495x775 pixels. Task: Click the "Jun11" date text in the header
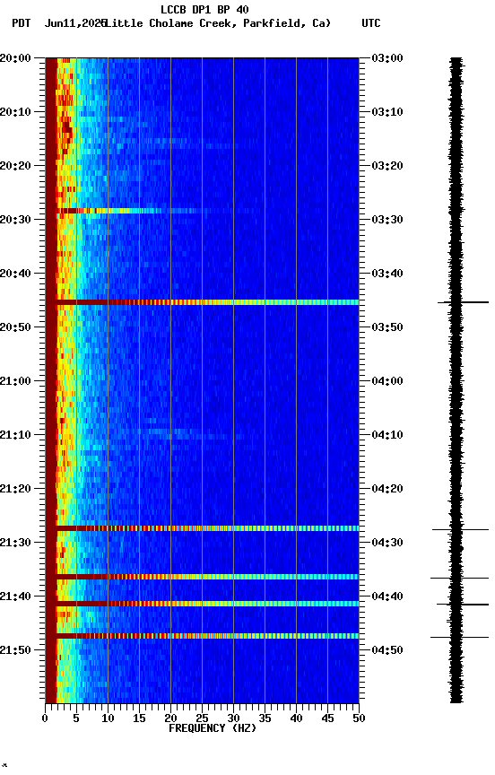point(59,23)
